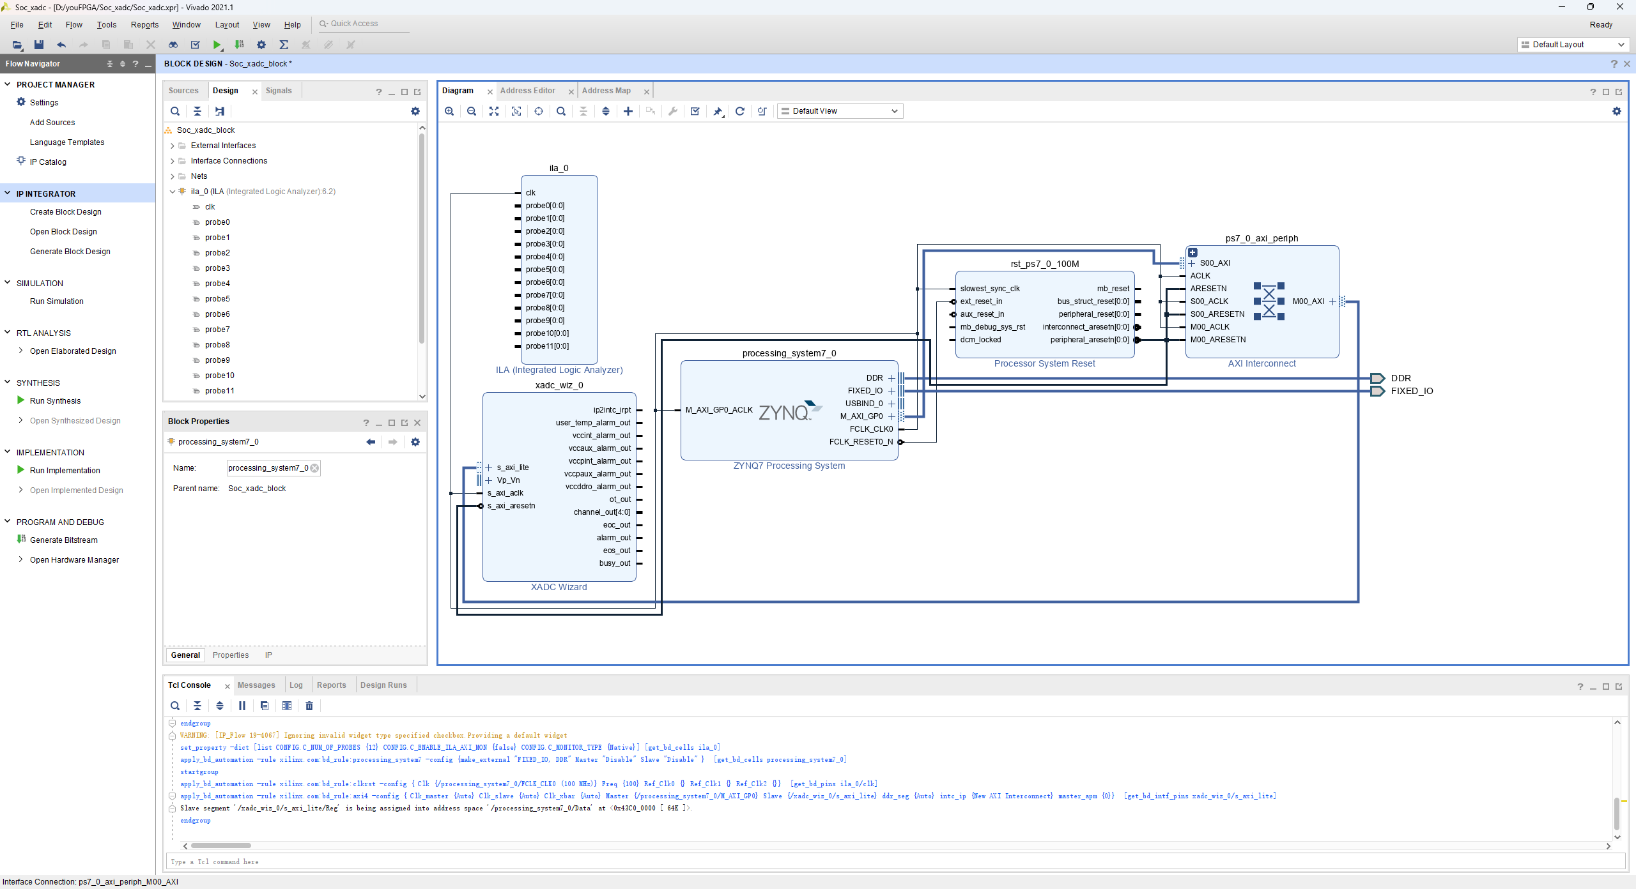Open the Default View dropdown
Viewport: 1636px width, 889px height.
pyautogui.click(x=840, y=111)
